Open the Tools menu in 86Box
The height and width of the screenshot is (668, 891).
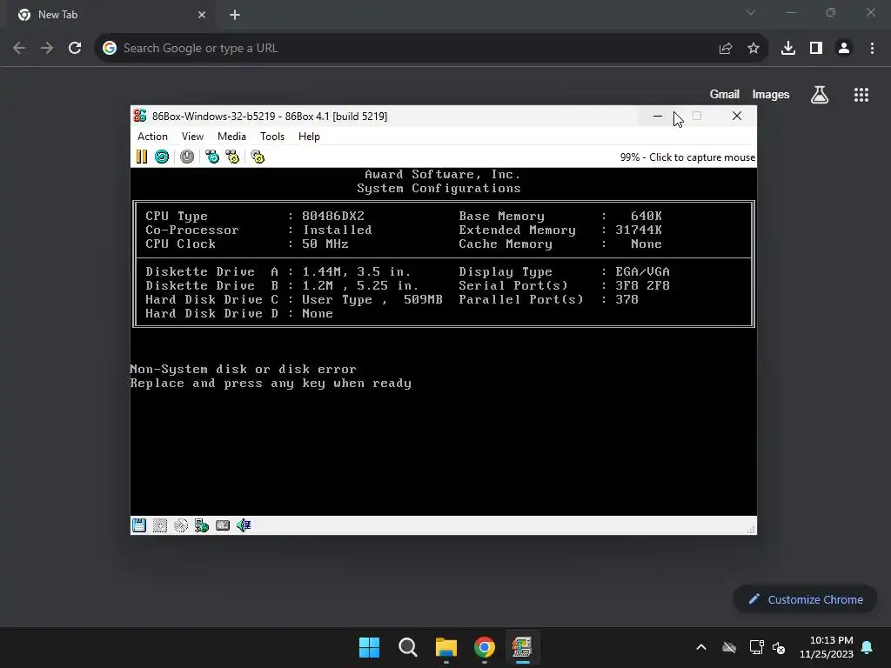pyautogui.click(x=272, y=137)
